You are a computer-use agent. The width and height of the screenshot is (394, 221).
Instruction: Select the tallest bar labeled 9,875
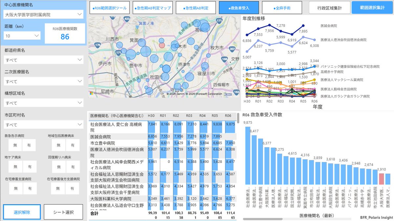coord(248,155)
